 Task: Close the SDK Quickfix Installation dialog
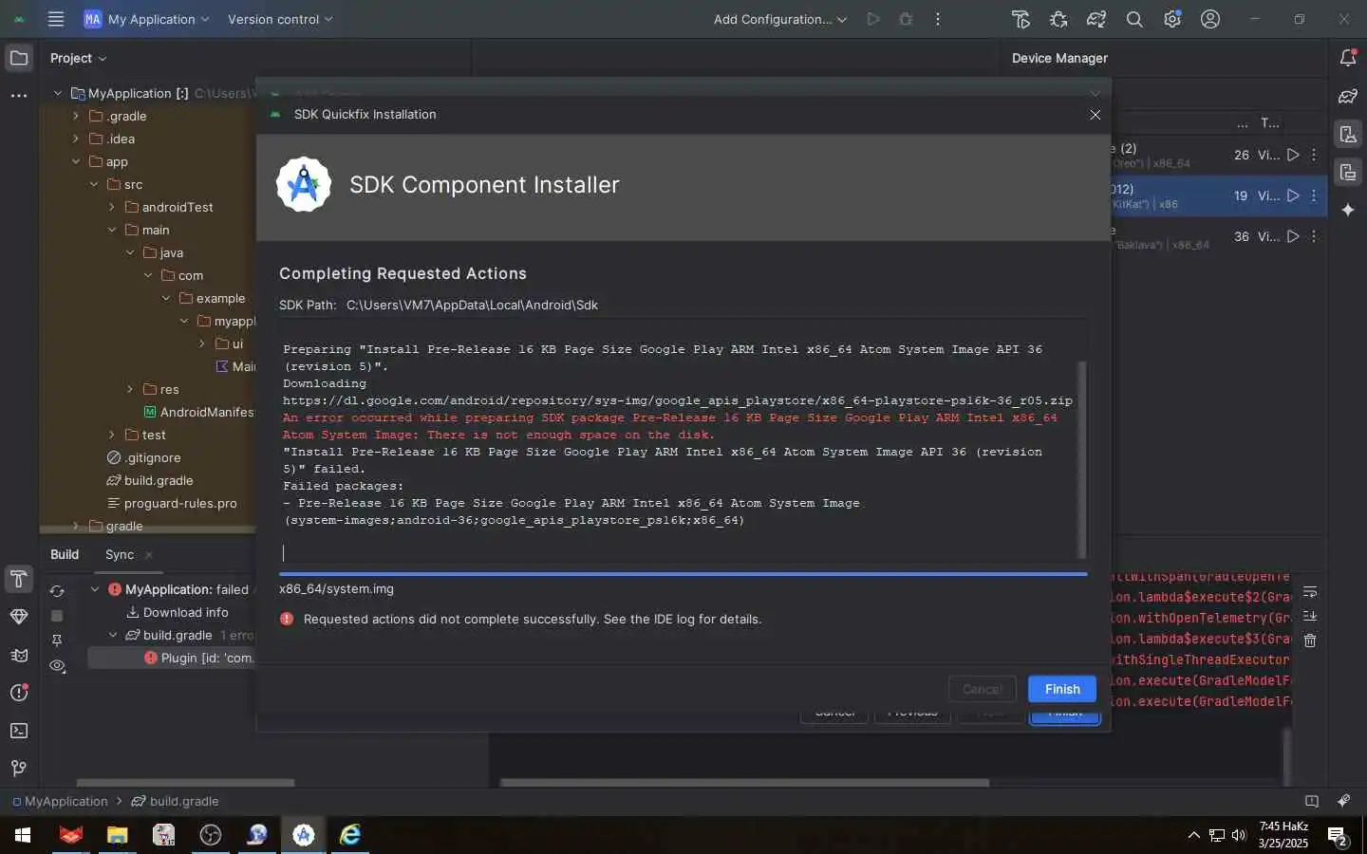[1095, 114]
